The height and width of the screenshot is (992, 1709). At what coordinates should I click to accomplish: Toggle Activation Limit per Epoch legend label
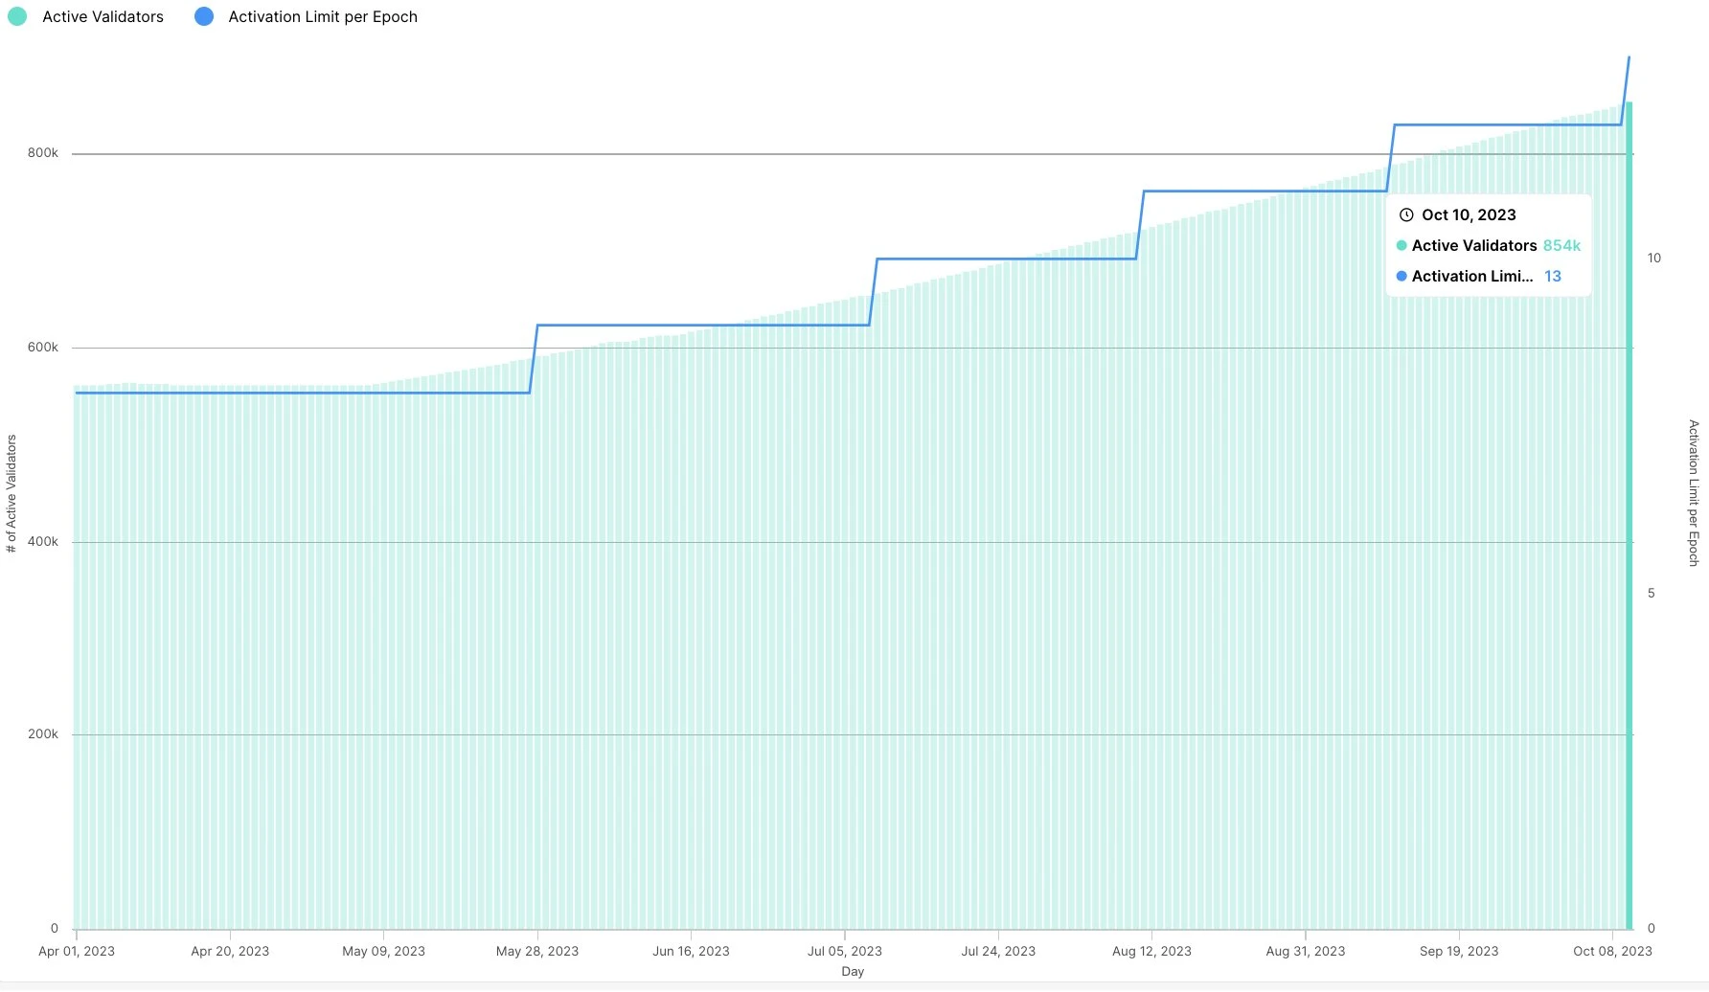(322, 17)
